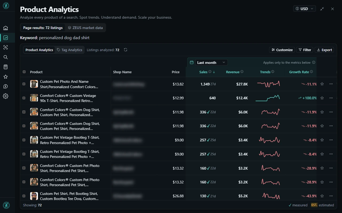Switch to Product Analytics tab

pyautogui.click(x=39, y=50)
